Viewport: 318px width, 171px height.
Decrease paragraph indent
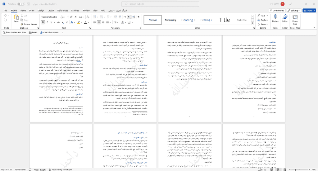[116, 17]
